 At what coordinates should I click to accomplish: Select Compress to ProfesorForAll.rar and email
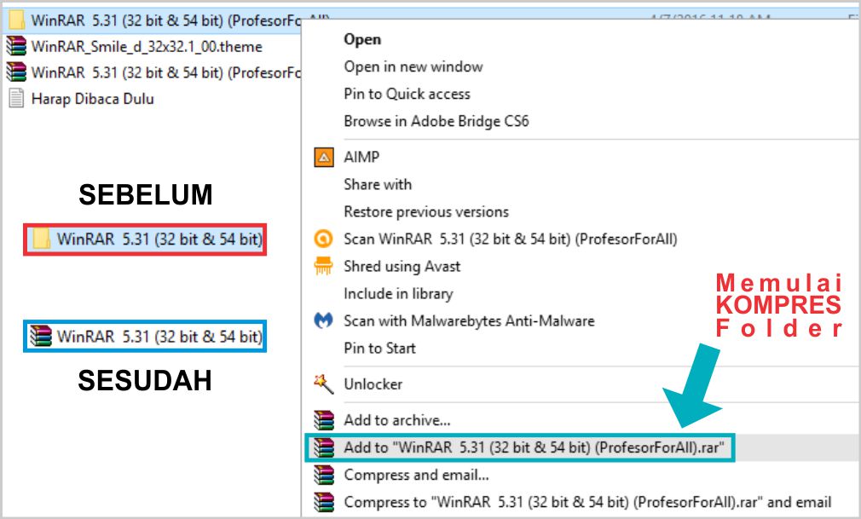587,501
